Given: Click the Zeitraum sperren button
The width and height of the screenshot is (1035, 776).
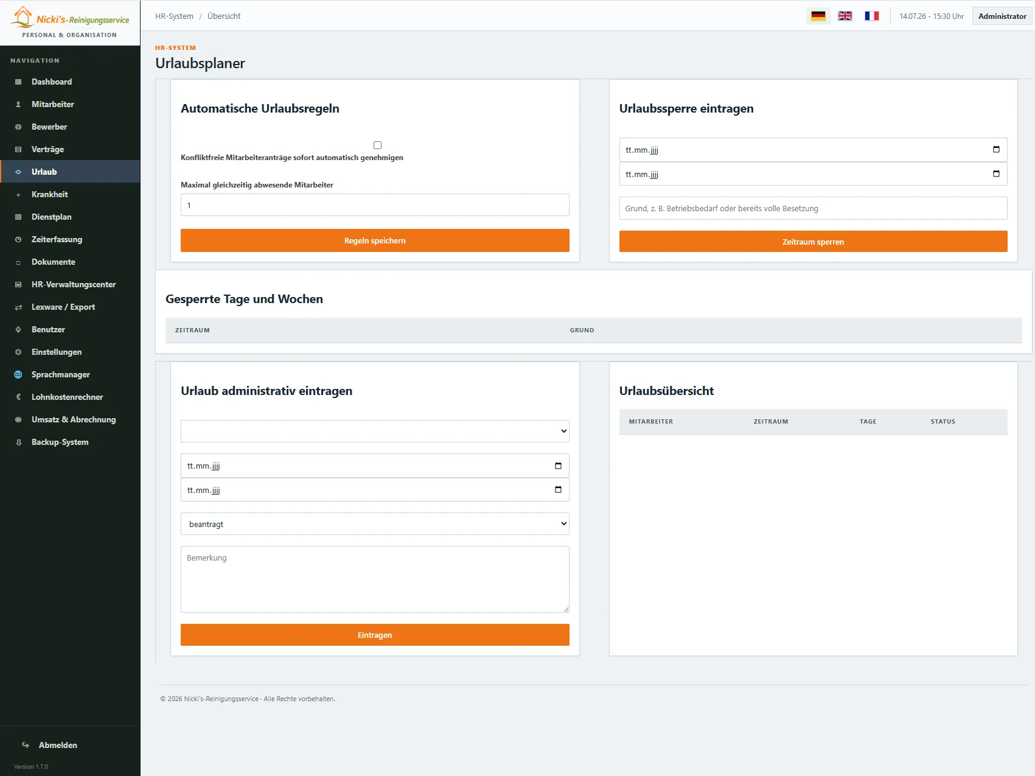Looking at the screenshot, I should coord(813,242).
